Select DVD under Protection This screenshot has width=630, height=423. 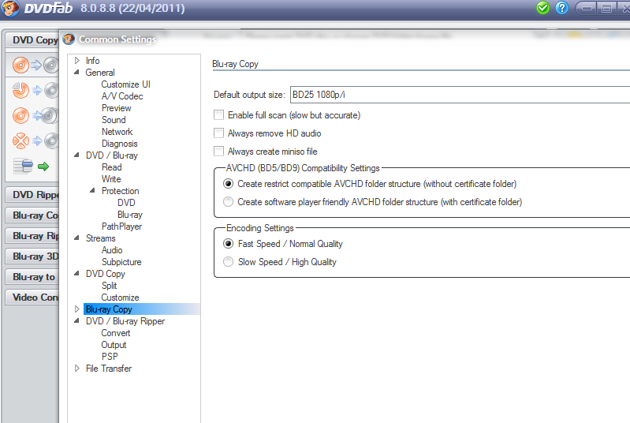(126, 203)
